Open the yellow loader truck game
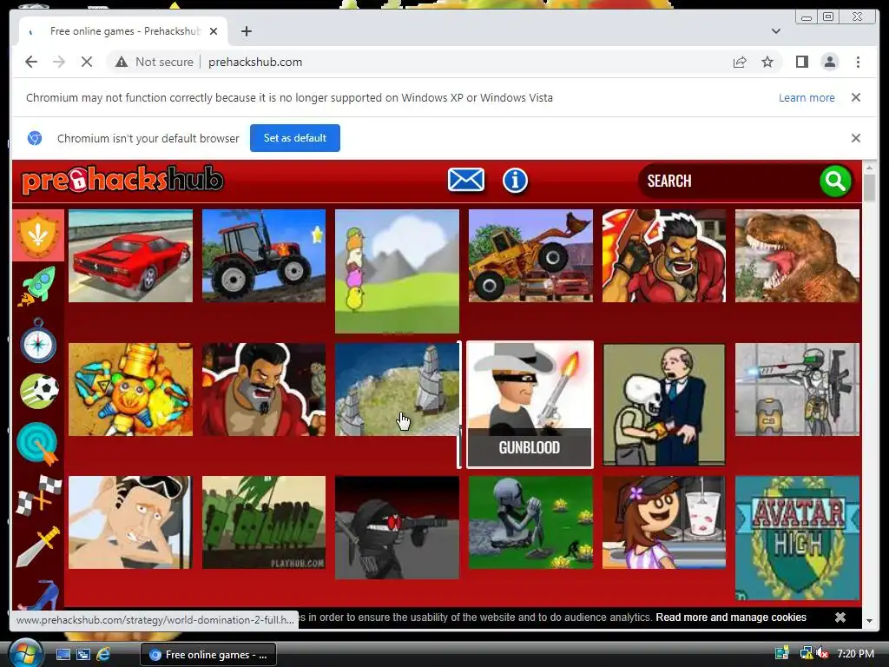Image resolution: width=889 pixels, height=667 pixels. click(x=530, y=256)
